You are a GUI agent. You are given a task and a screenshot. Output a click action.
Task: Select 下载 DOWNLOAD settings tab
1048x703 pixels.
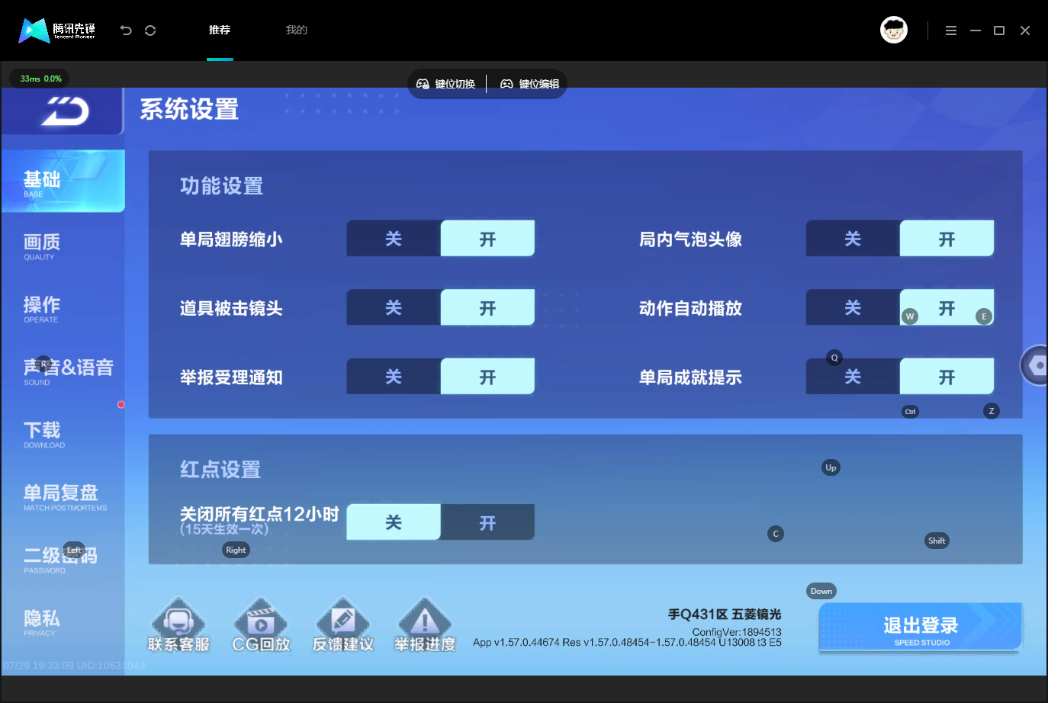63,433
